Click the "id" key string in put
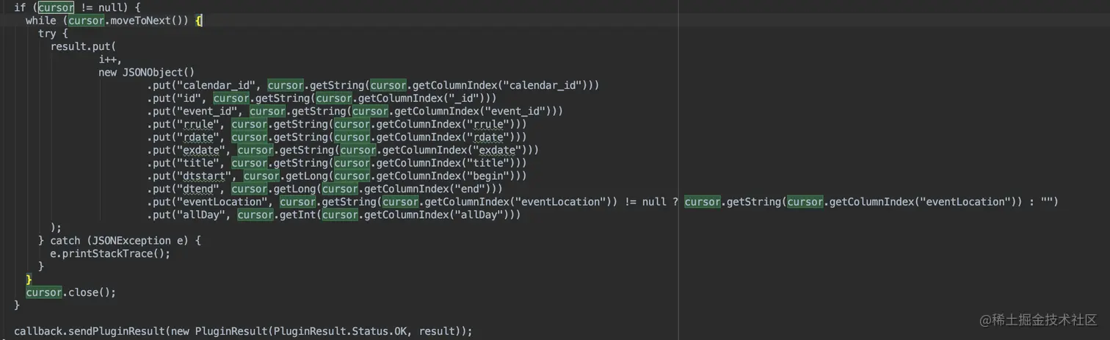1110x340 pixels. pos(190,98)
